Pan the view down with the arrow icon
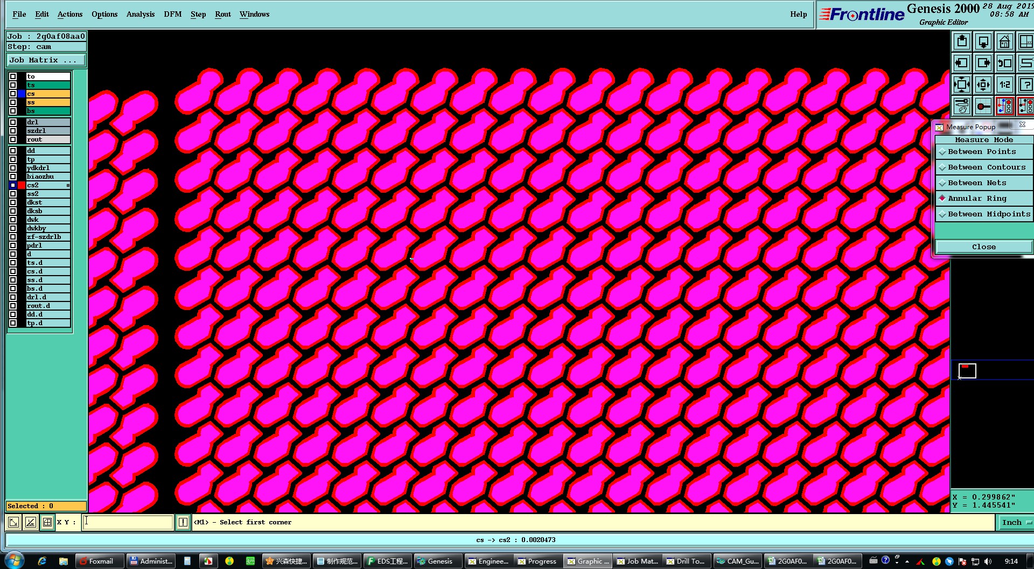This screenshot has height=569, width=1034. tap(983, 41)
